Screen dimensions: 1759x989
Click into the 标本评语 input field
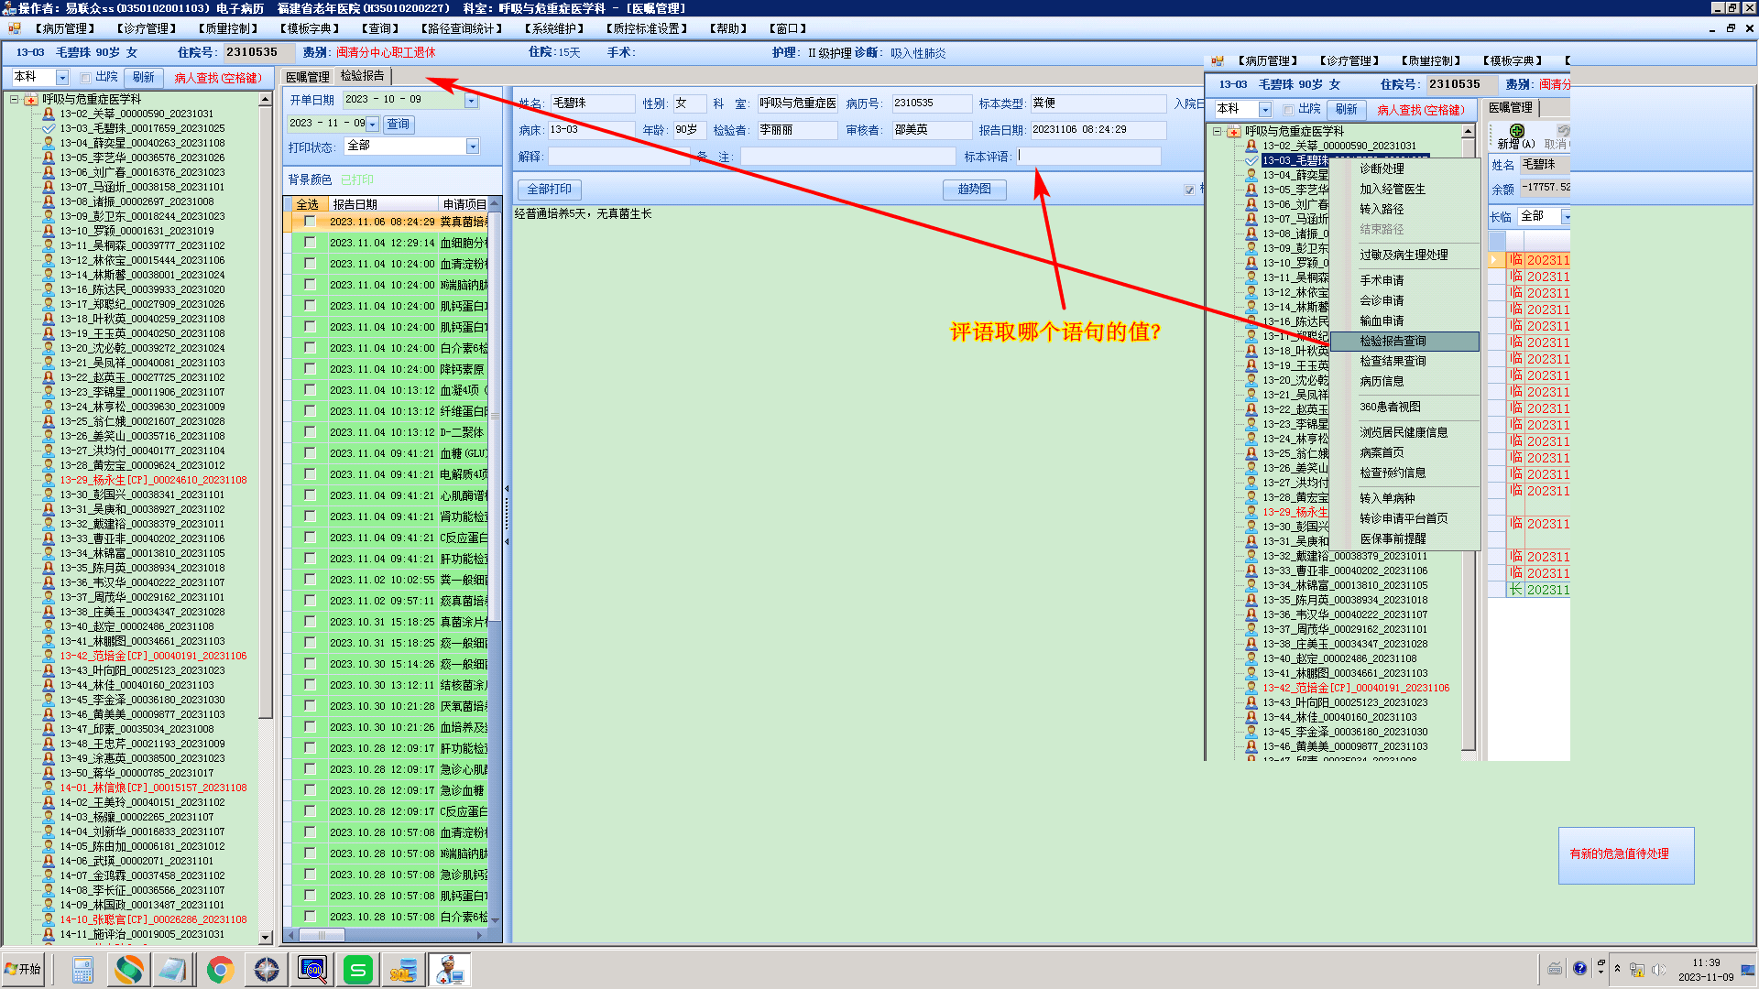[x=1088, y=157]
